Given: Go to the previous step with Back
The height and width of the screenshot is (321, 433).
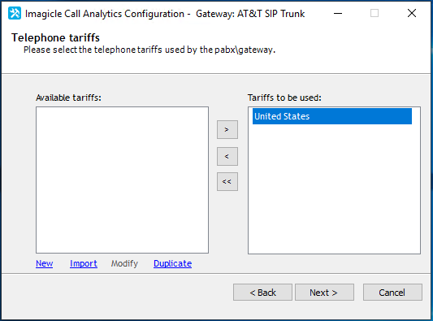Looking at the screenshot, I should tap(262, 293).
